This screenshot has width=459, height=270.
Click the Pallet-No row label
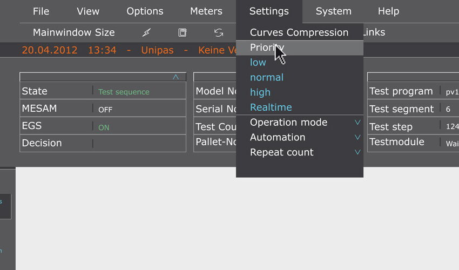click(216, 141)
